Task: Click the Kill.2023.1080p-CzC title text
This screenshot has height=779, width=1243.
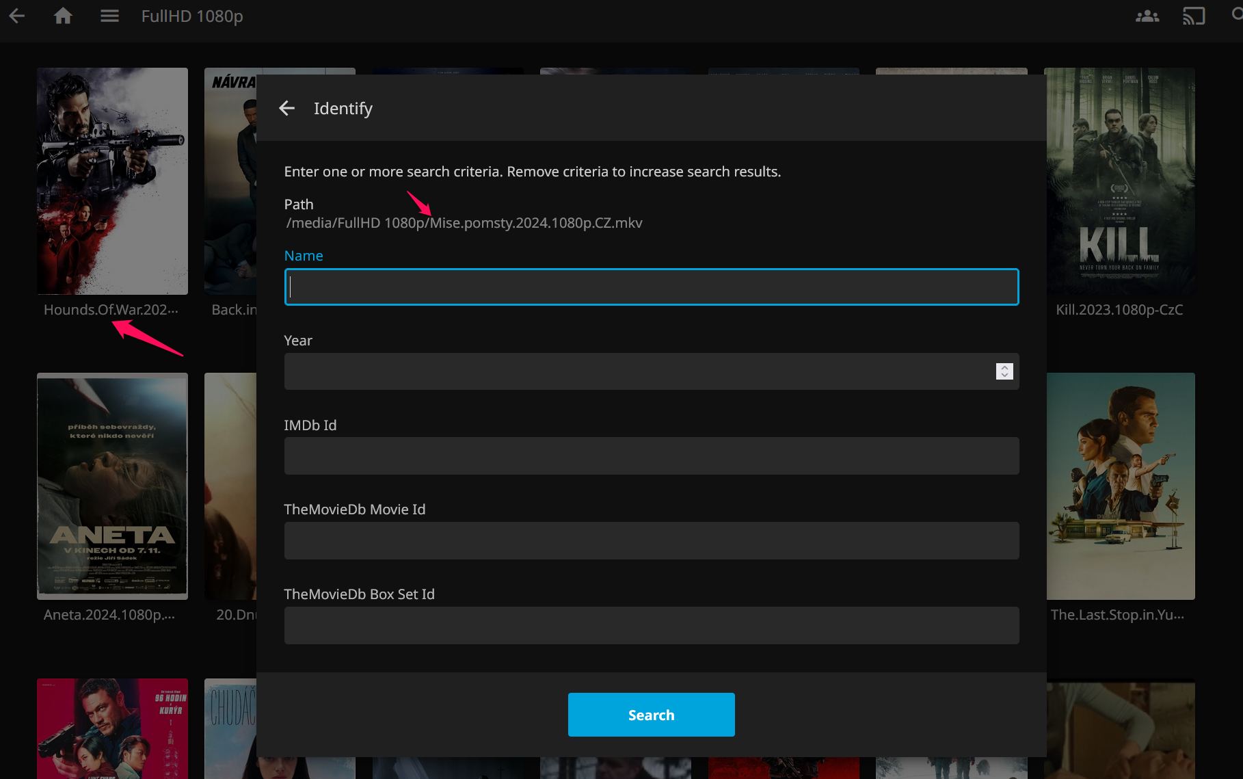Action: [1119, 310]
